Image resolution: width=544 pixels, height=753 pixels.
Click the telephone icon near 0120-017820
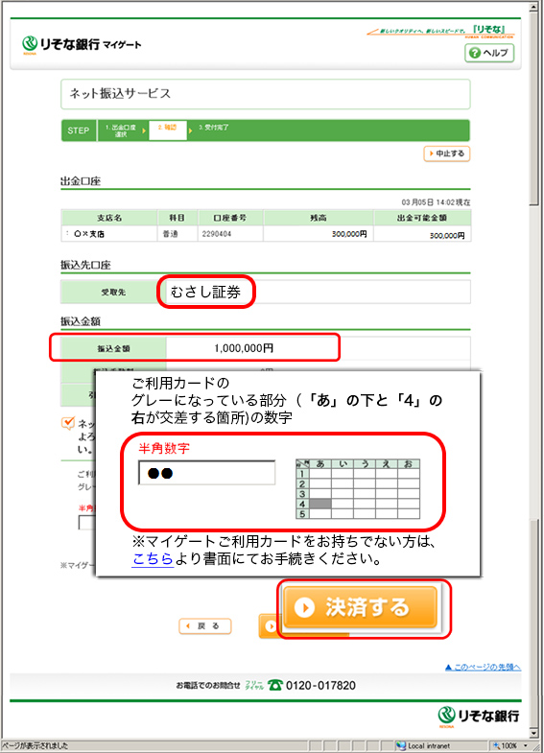tap(274, 685)
